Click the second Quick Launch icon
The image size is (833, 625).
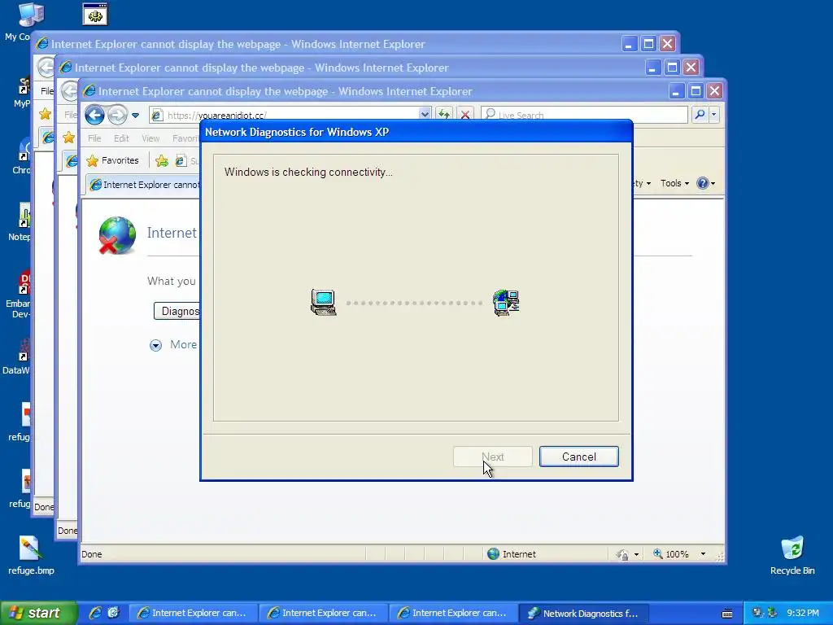tap(113, 613)
